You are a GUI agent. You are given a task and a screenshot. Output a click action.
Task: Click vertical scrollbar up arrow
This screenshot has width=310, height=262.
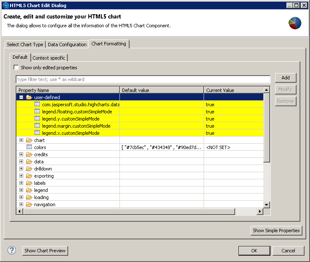pyautogui.click(x=267, y=90)
